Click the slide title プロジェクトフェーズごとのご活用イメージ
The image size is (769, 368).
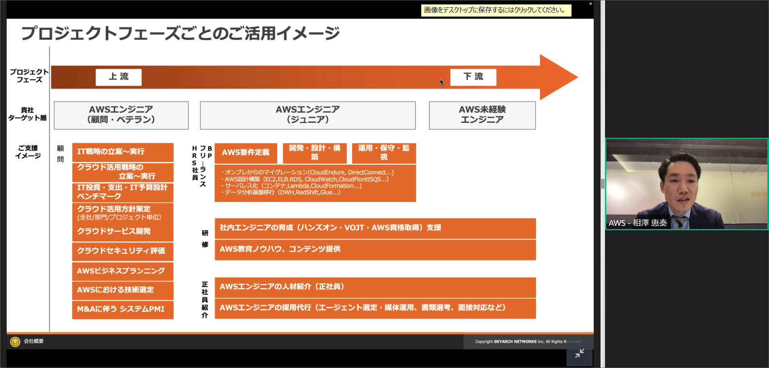coord(181,33)
